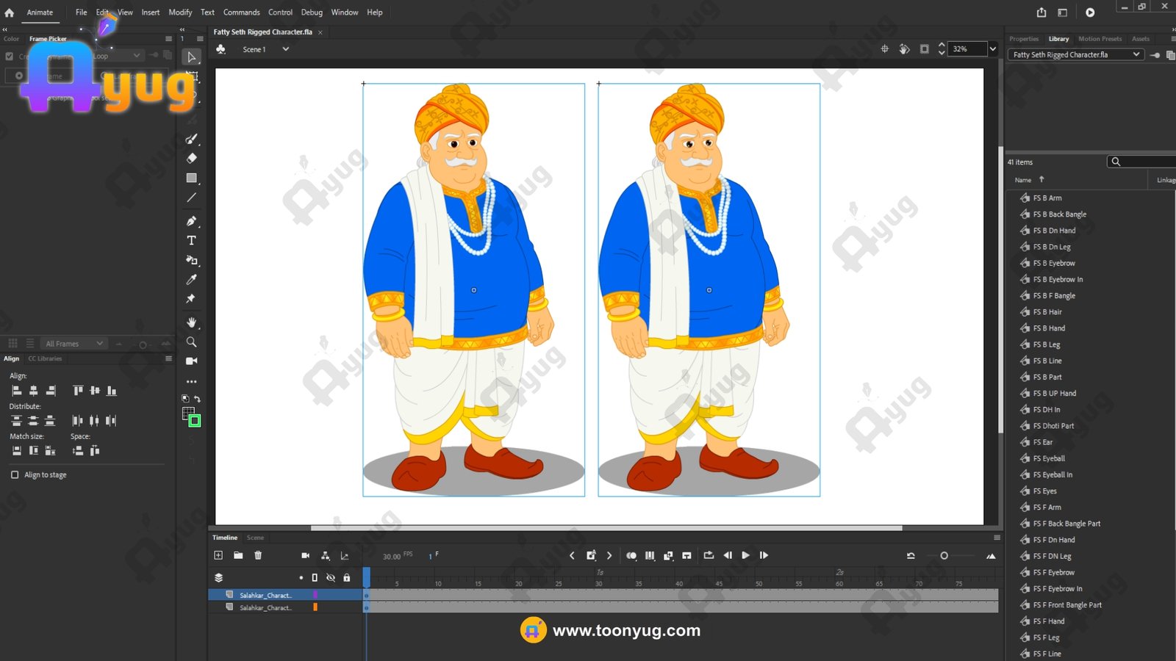Screen dimensions: 1176x661
Task: Open the Frame Picker panel options menu
Action: click(x=168, y=39)
